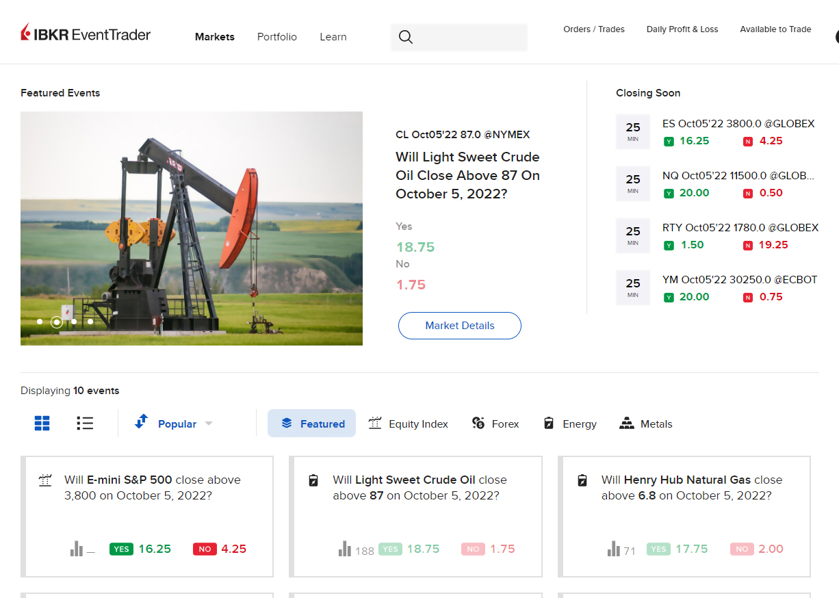Open the Learn menu item
The image size is (839, 598).
(333, 37)
